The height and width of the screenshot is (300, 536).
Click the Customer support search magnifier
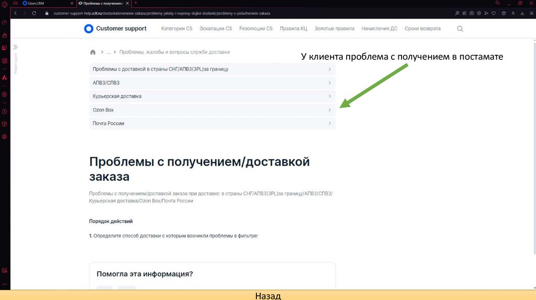[x=460, y=29]
